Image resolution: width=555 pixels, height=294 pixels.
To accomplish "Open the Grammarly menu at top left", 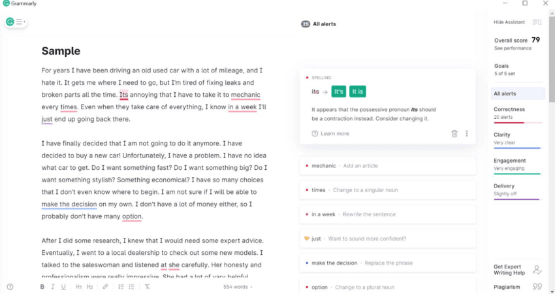I will (15, 22).
